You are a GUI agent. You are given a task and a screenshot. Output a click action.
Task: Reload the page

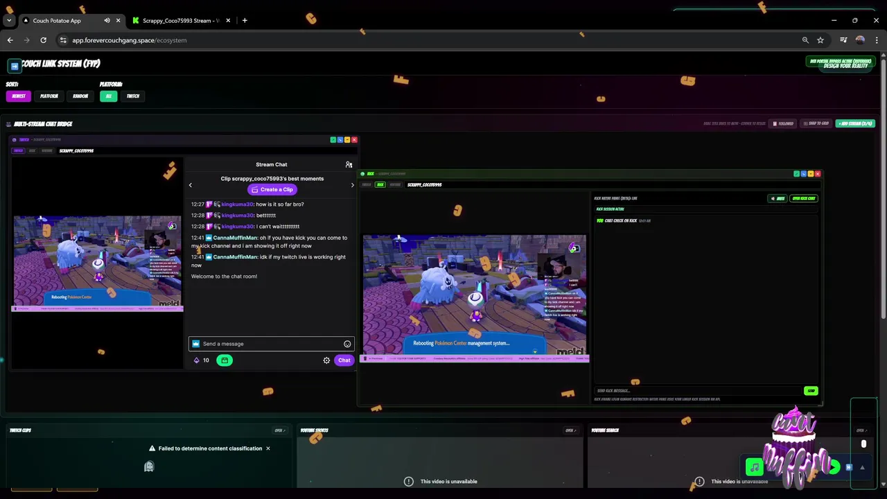tap(43, 40)
